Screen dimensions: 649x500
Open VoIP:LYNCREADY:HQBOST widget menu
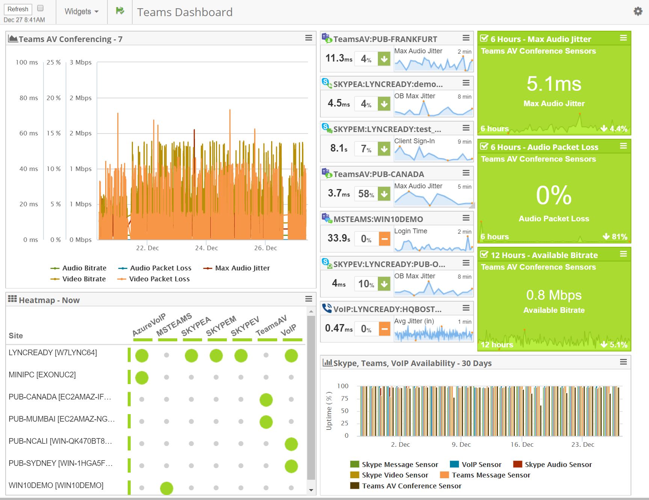466,308
